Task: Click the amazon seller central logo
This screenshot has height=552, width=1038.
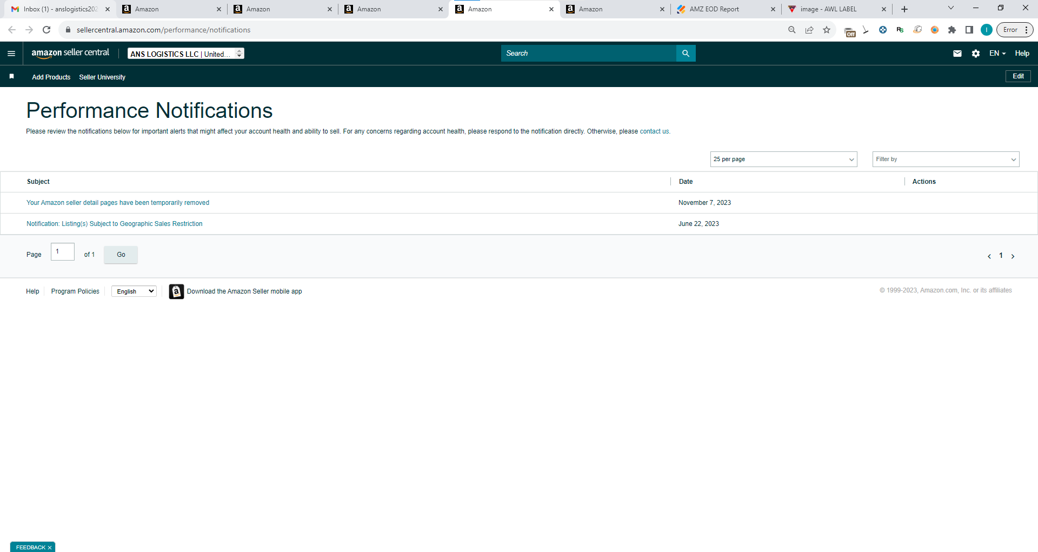Action: click(70, 53)
